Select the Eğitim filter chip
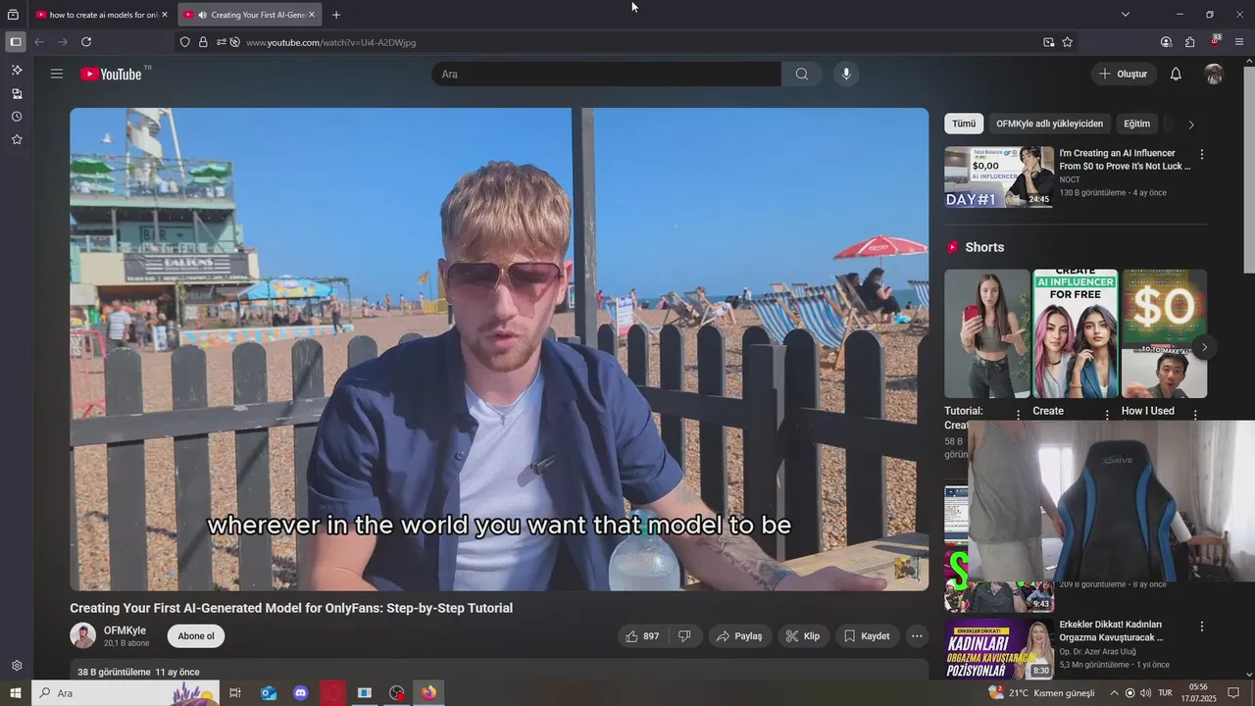Image resolution: width=1255 pixels, height=706 pixels. pos(1136,124)
